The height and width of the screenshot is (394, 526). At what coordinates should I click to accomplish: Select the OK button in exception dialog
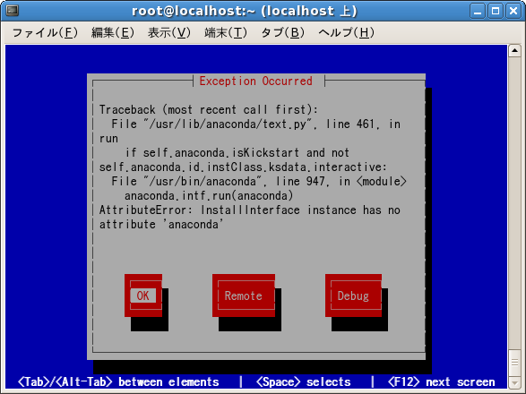[143, 295]
